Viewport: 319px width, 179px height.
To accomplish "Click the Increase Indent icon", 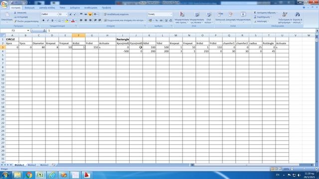I will coord(100,20).
